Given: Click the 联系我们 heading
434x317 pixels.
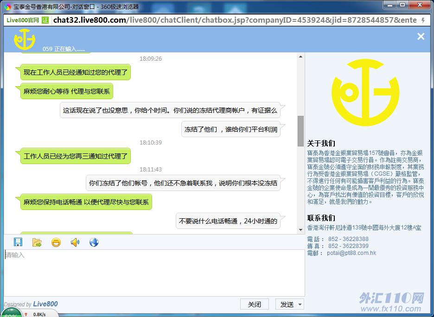Looking at the screenshot, I should coord(321,218).
